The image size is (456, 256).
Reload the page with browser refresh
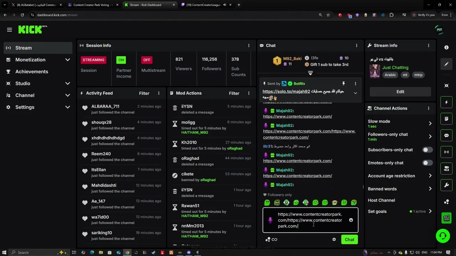click(x=22, y=15)
